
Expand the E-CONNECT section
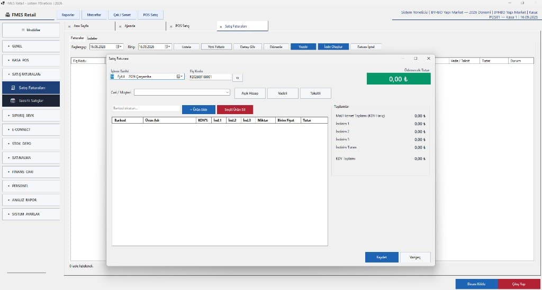point(31,129)
